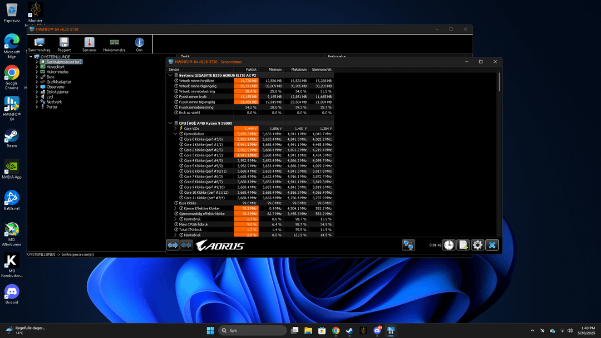Viewport: 601px width, 338px height.
Task: Expand the Sentralprosessor(er) tree node
Action: [37, 62]
